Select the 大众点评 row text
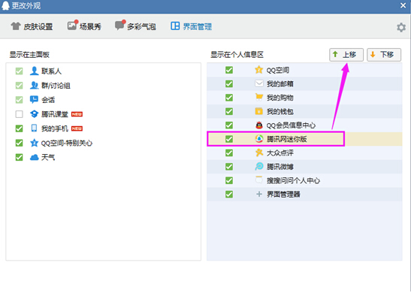Image resolution: width=411 pixels, height=293 pixels. [x=280, y=153]
